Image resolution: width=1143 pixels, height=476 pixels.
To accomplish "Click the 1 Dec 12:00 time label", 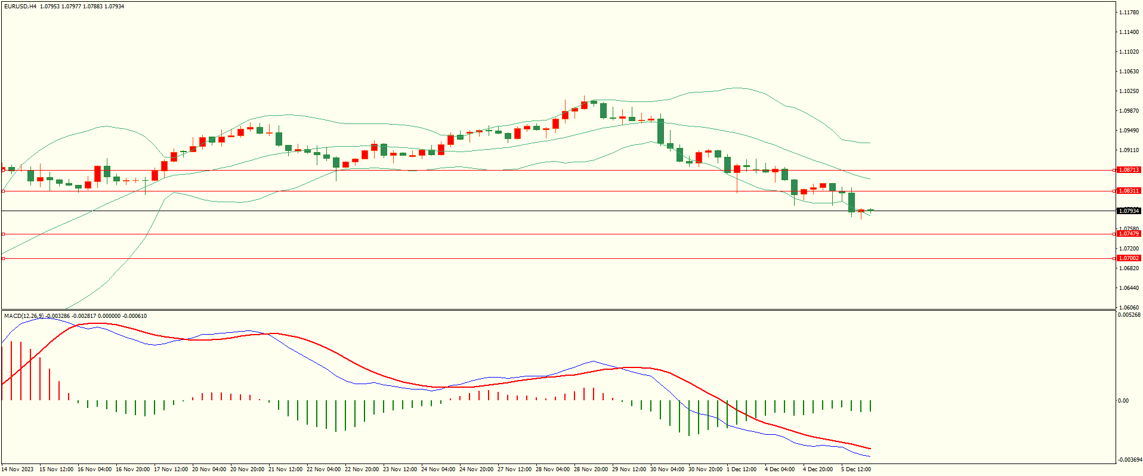I will point(742,469).
